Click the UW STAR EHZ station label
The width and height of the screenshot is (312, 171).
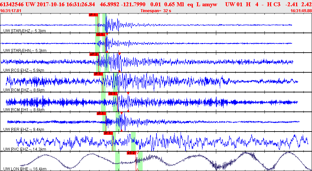23,31
